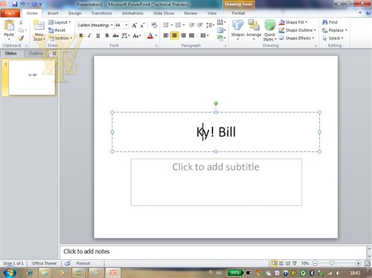Switch to the Insert ribbon tab
The image size is (372, 278).
pos(53,13)
